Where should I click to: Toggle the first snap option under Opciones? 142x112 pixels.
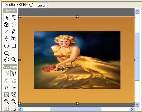click(x=7, y=73)
